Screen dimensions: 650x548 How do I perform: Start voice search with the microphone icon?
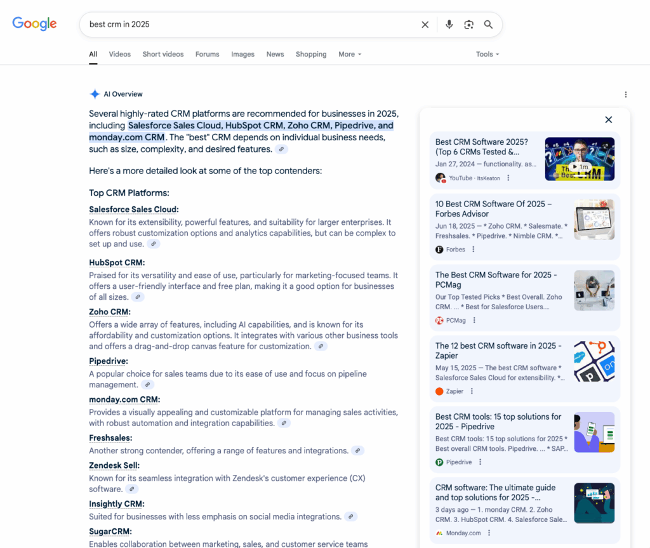coord(449,25)
